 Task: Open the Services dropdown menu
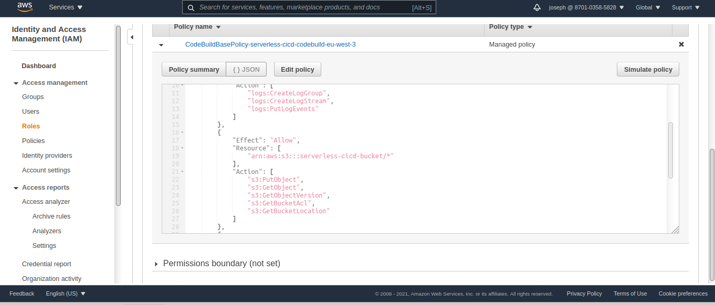(66, 7)
